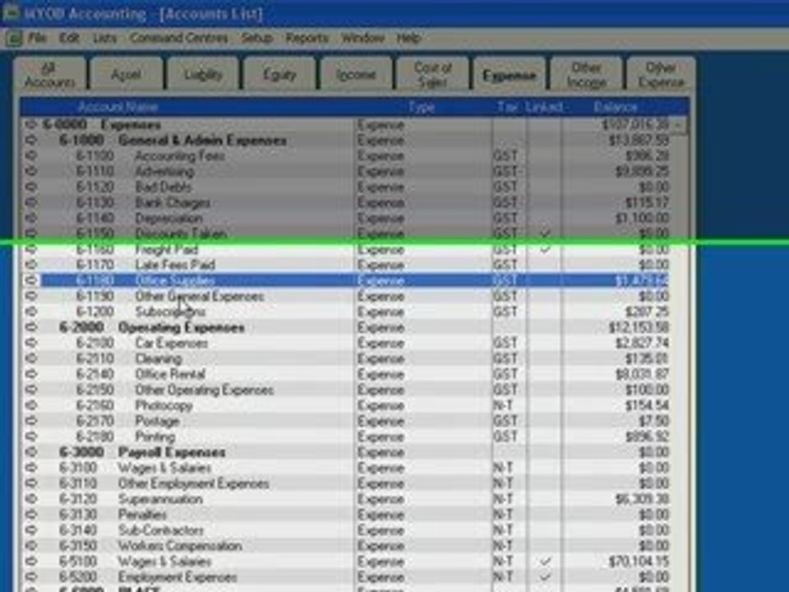Switch to the Asset tab
Image resolution: width=789 pixels, height=592 pixels.
click(x=127, y=75)
